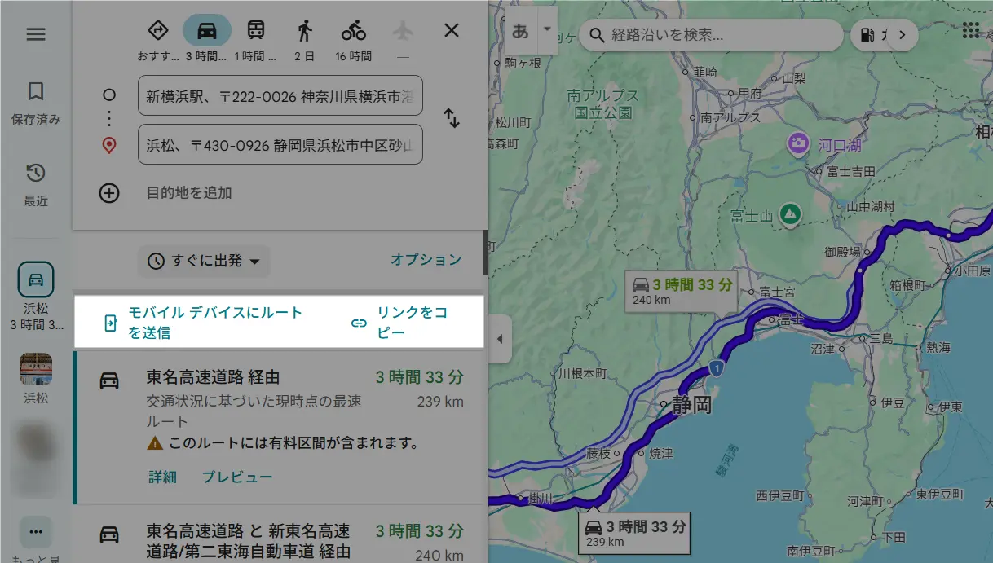The height and width of the screenshot is (563, 993).
Task: Click the 河口湖 camera pin on map
Action: (798, 144)
